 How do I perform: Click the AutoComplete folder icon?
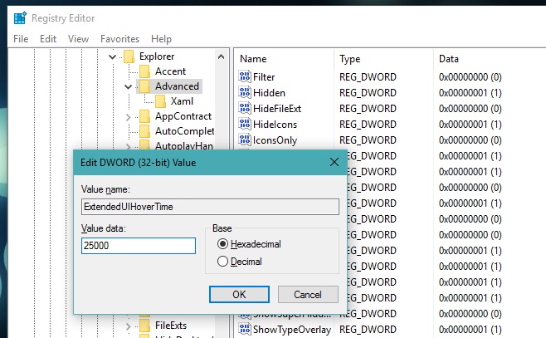[144, 131]
